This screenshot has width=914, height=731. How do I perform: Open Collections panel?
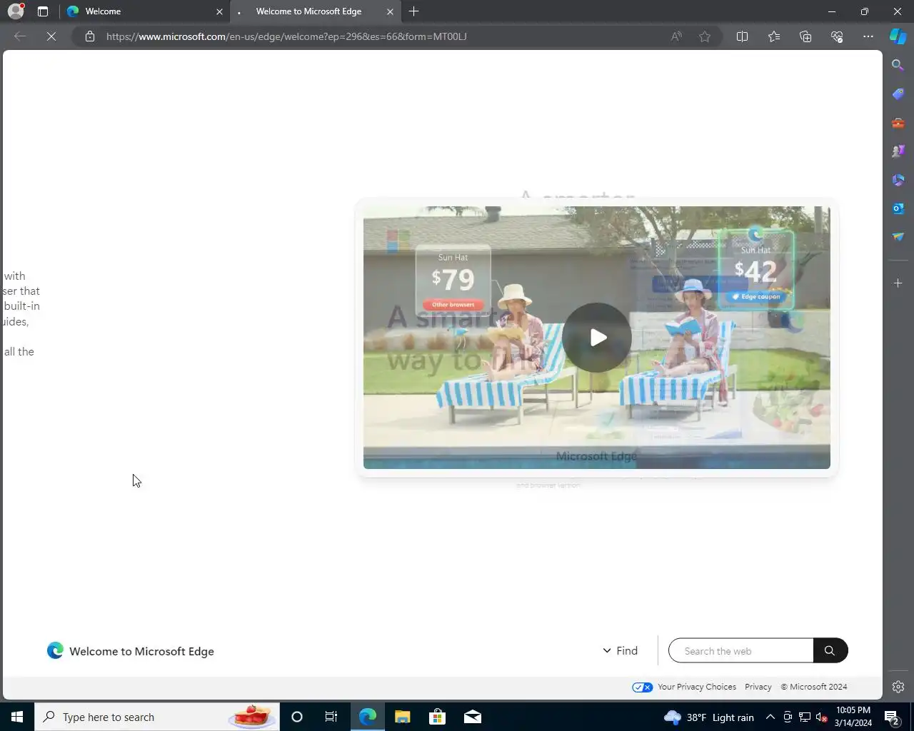(805, 36)
